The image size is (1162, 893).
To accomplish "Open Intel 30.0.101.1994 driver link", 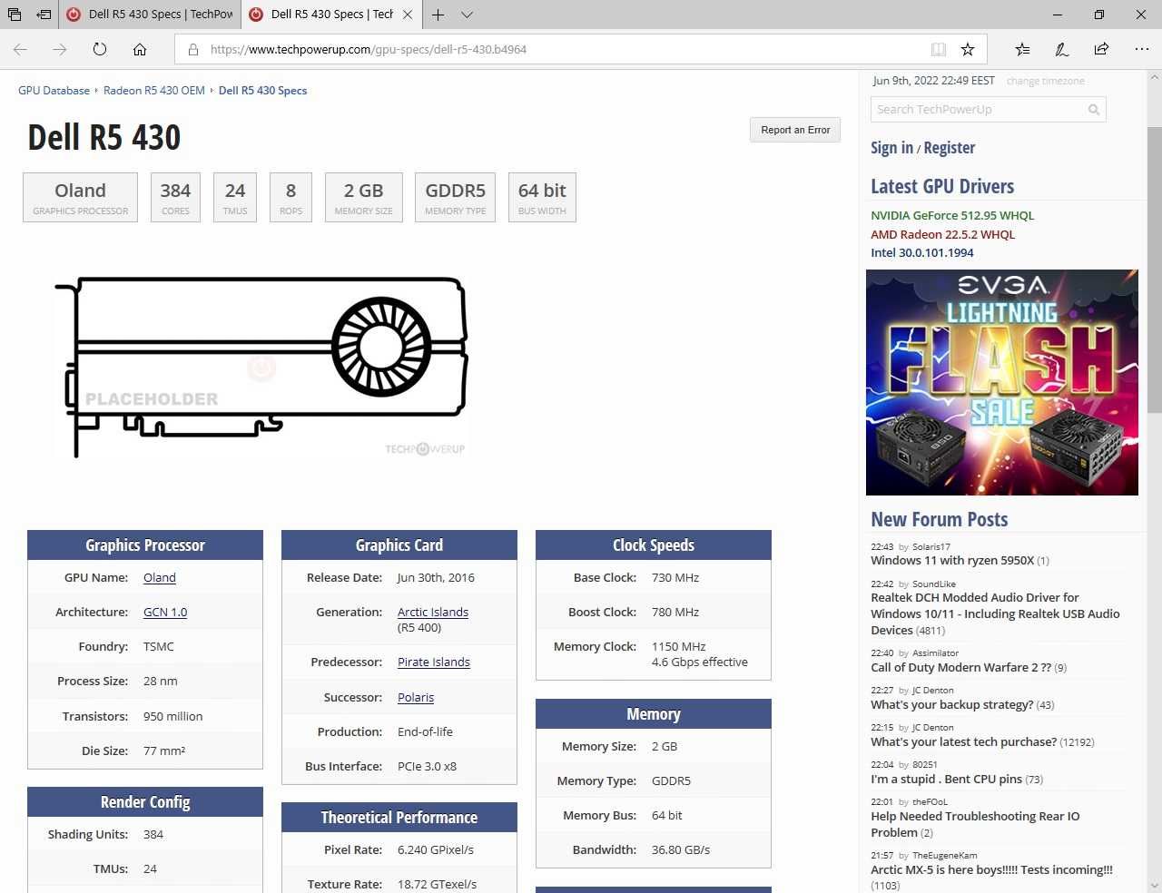I will 922,253.
